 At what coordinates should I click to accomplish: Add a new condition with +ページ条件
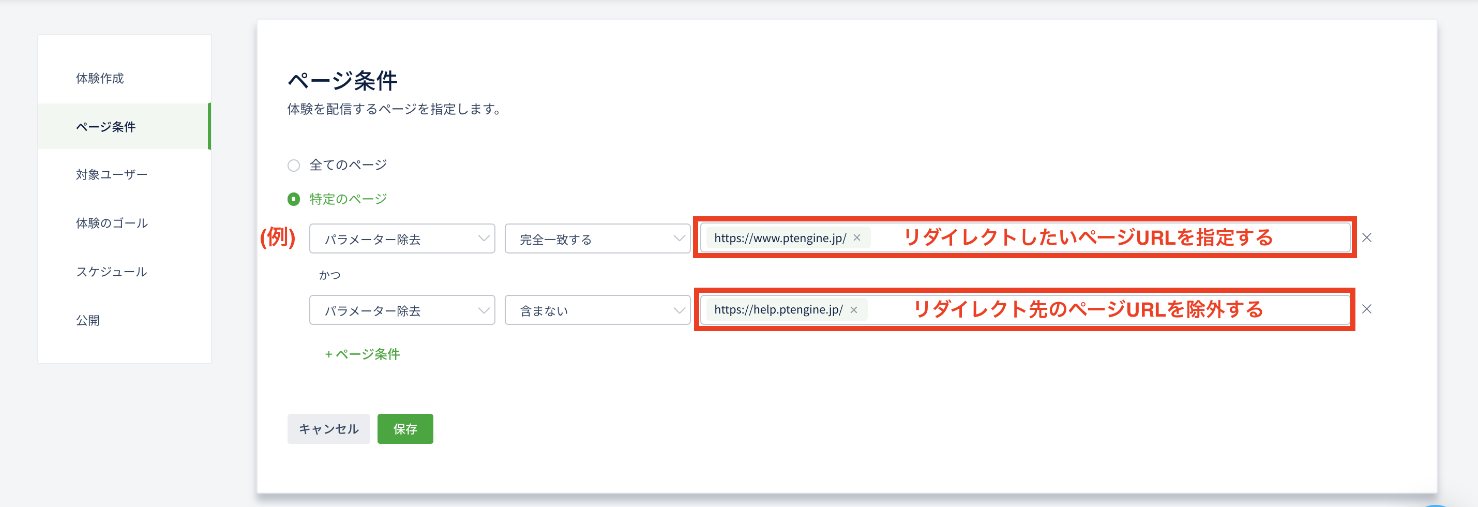point(362,354)
